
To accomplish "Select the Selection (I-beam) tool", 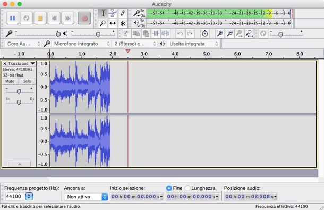I will coord(103,13).
